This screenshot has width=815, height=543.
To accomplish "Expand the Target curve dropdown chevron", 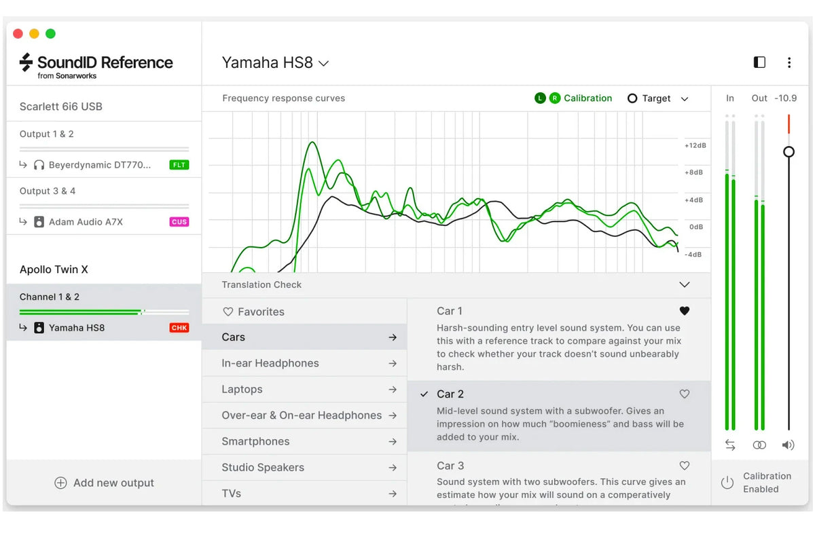I will 685,99.
